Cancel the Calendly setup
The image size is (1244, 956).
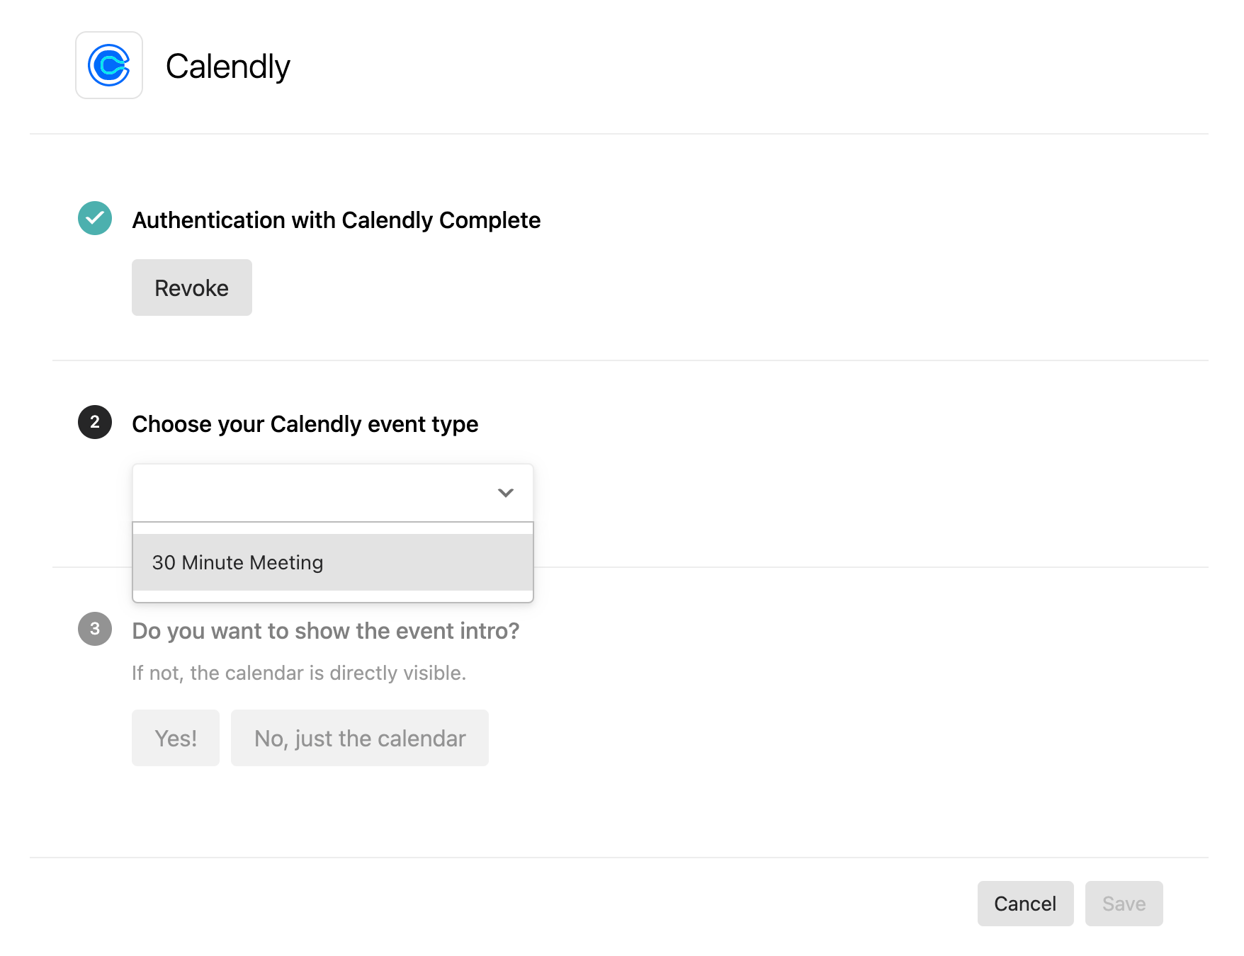point(1025,904)
